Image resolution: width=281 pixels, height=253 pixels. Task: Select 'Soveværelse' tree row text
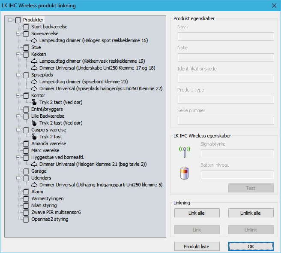[45, 34]
